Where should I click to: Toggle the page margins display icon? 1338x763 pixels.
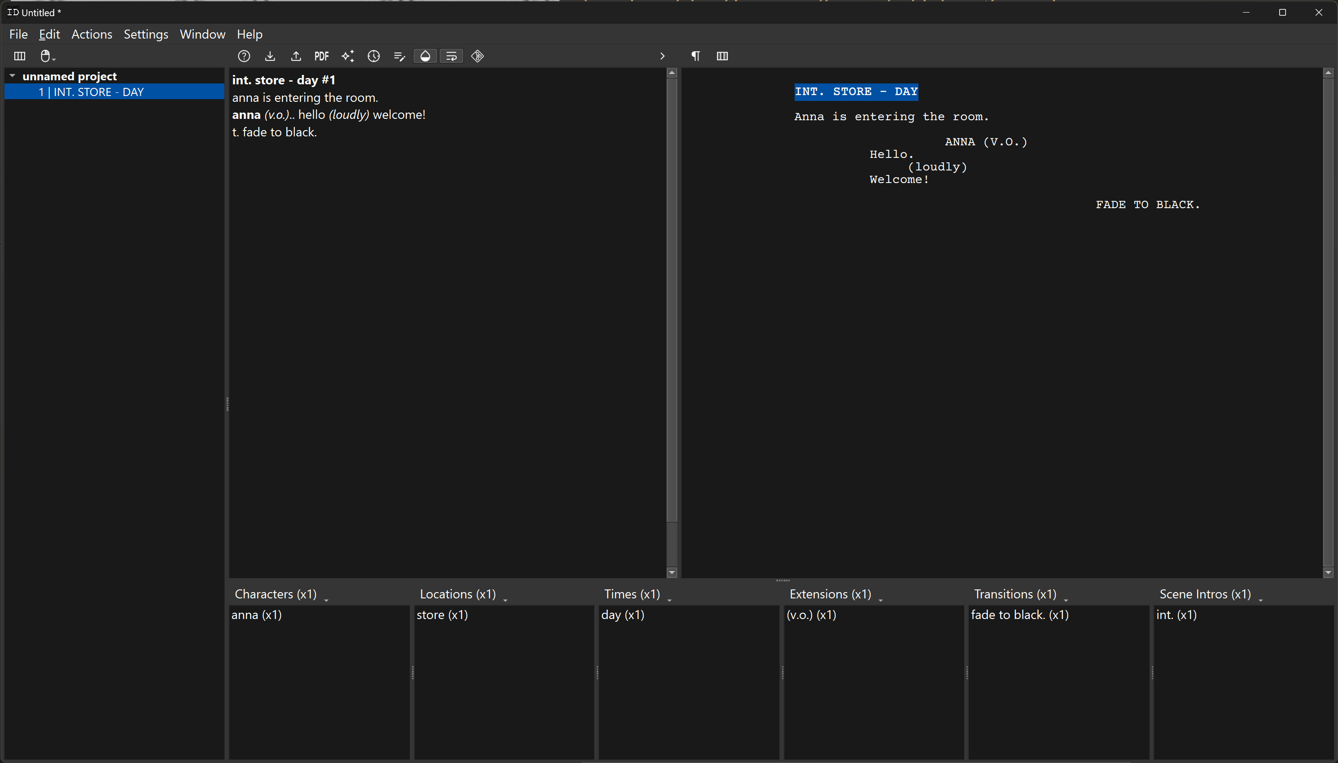pyautogui.click(x=721, y=56)
